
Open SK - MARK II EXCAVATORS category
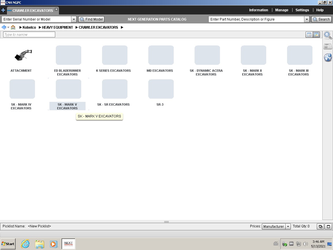(x=253, y=55)
